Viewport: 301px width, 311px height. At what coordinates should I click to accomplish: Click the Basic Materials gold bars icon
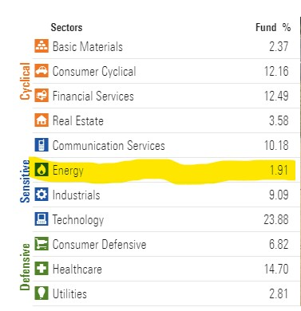click(x=42, y=45)
